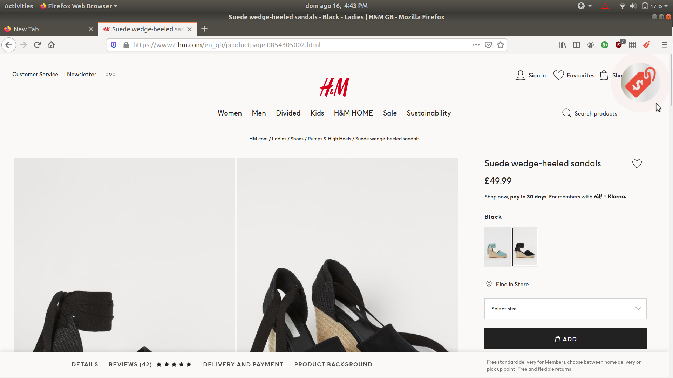Click the Save to Pocket icon
This screenshot has height=378, width=673.
[x=488, y=45]
